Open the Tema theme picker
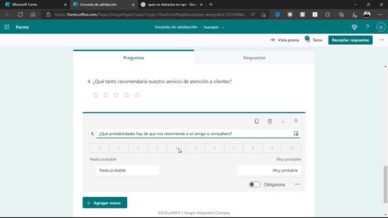Viewport: 388px width, 218px height. point(314,40)
